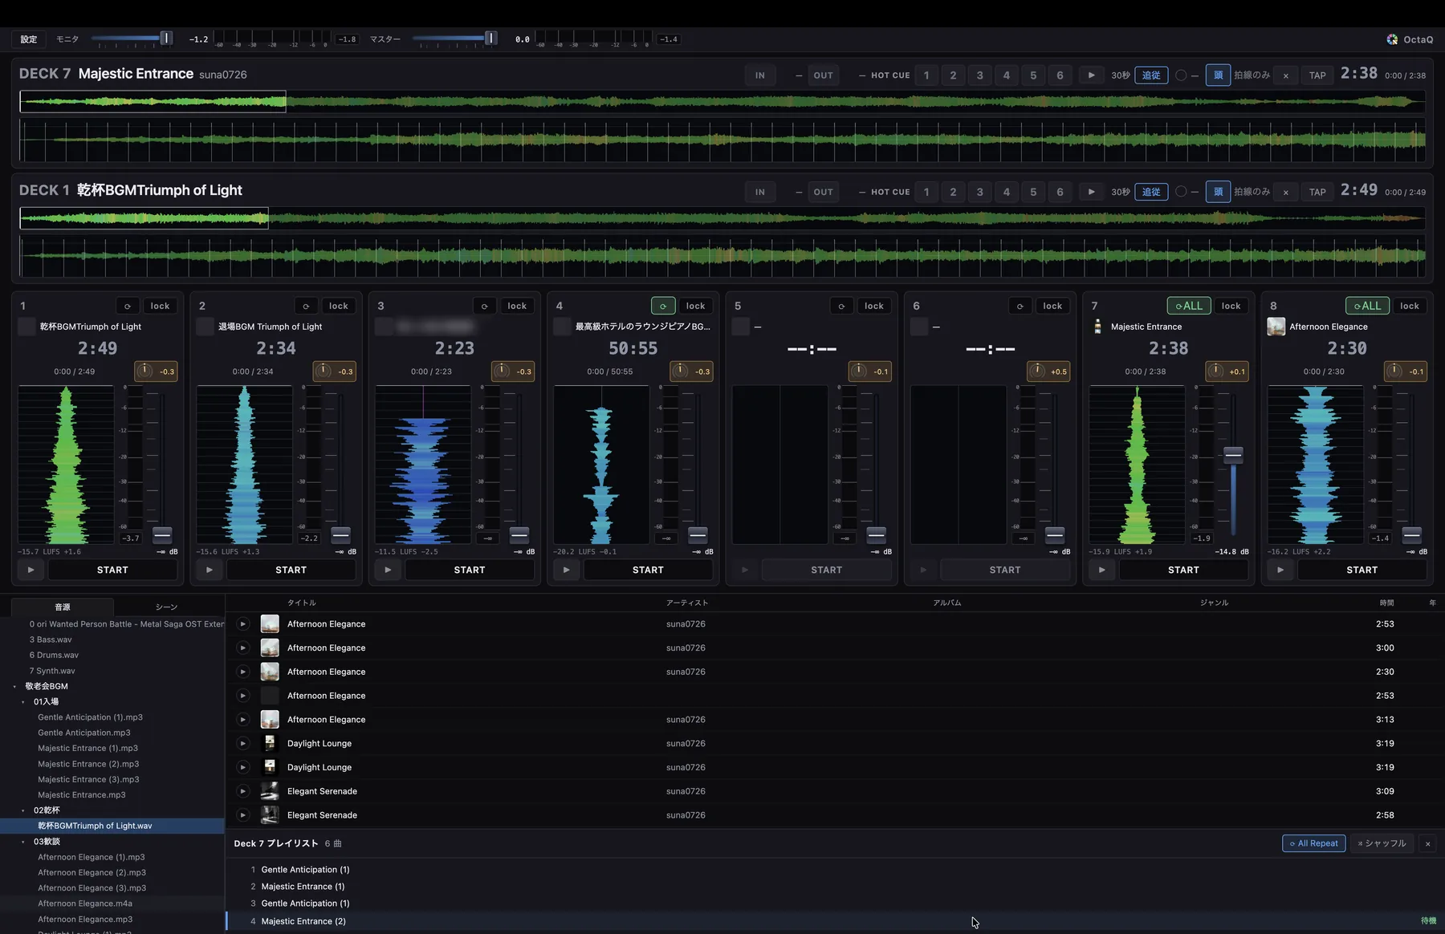Image resolution: width=1445 pixels, height=934 pixels.
Task: Click the OctaQ logo icon
Action: [x=1392, y=39]
